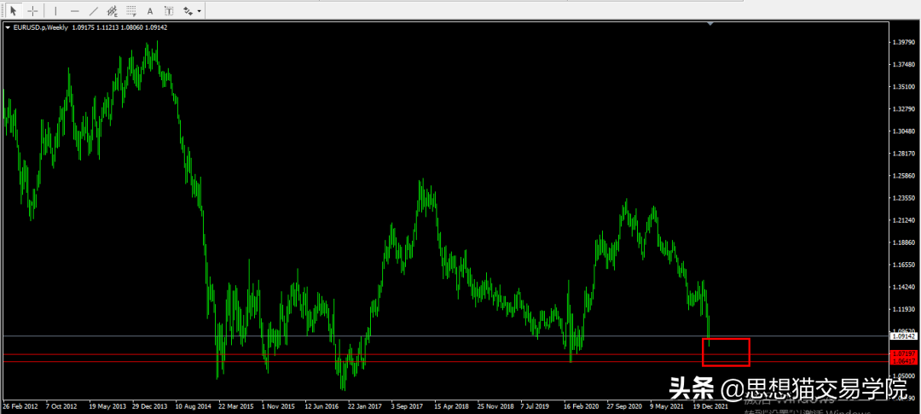The image size is (921, 414).
Task: Click the 1.30480 price scale label
Action: coord(903,131)
